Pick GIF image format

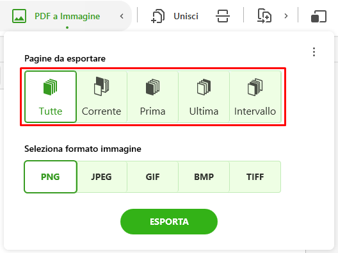(x=152, y=177)
